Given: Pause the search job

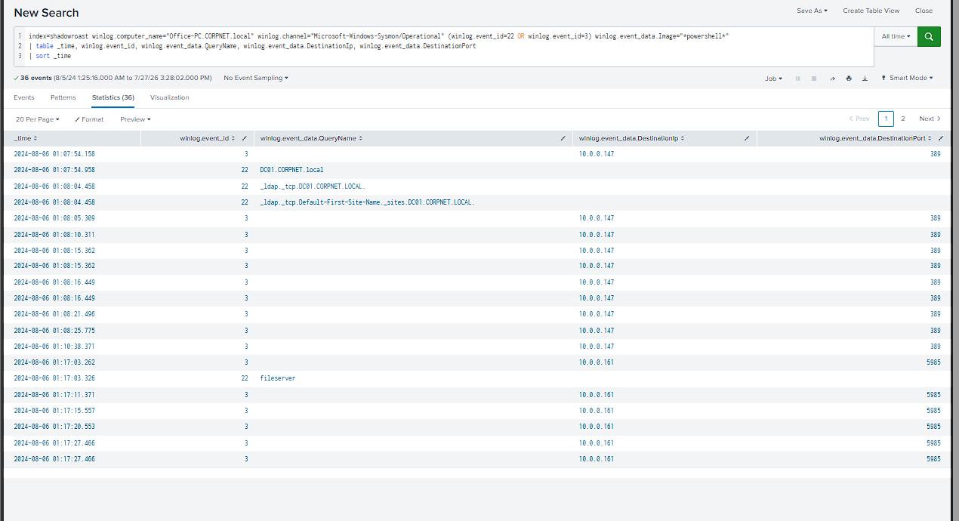Looking at the screenshot, I should coord(797,79).
